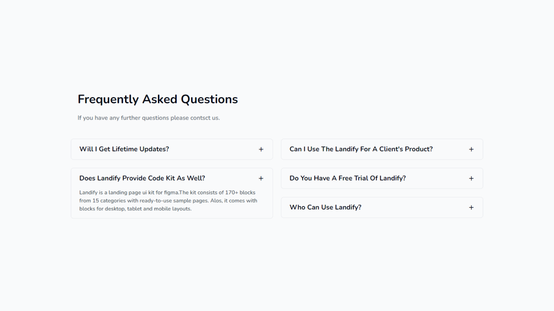Expand 'Do You Have A Free Trial Of Landify?'
The width and height of the screenshot is (554, 311).
[348, 178]
